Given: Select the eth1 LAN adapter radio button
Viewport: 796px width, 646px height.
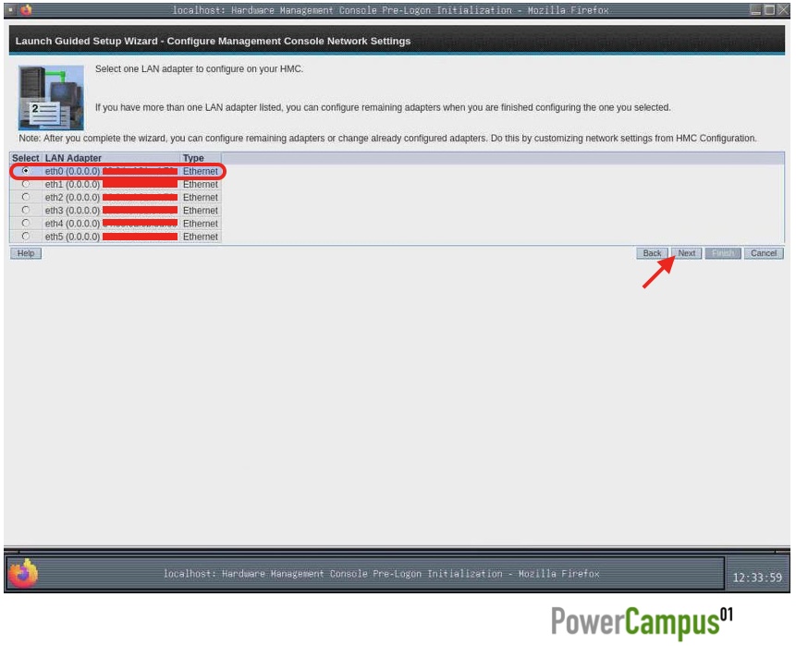Looking at the screenshot, I should coord(25,184).
